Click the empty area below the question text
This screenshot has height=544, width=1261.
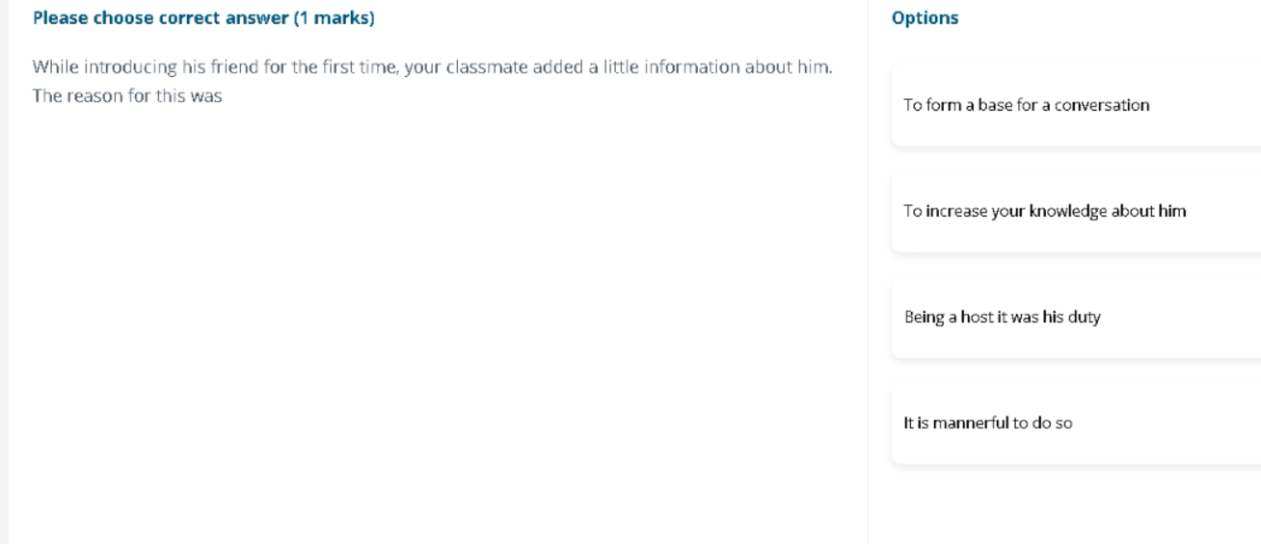(434, 318)
